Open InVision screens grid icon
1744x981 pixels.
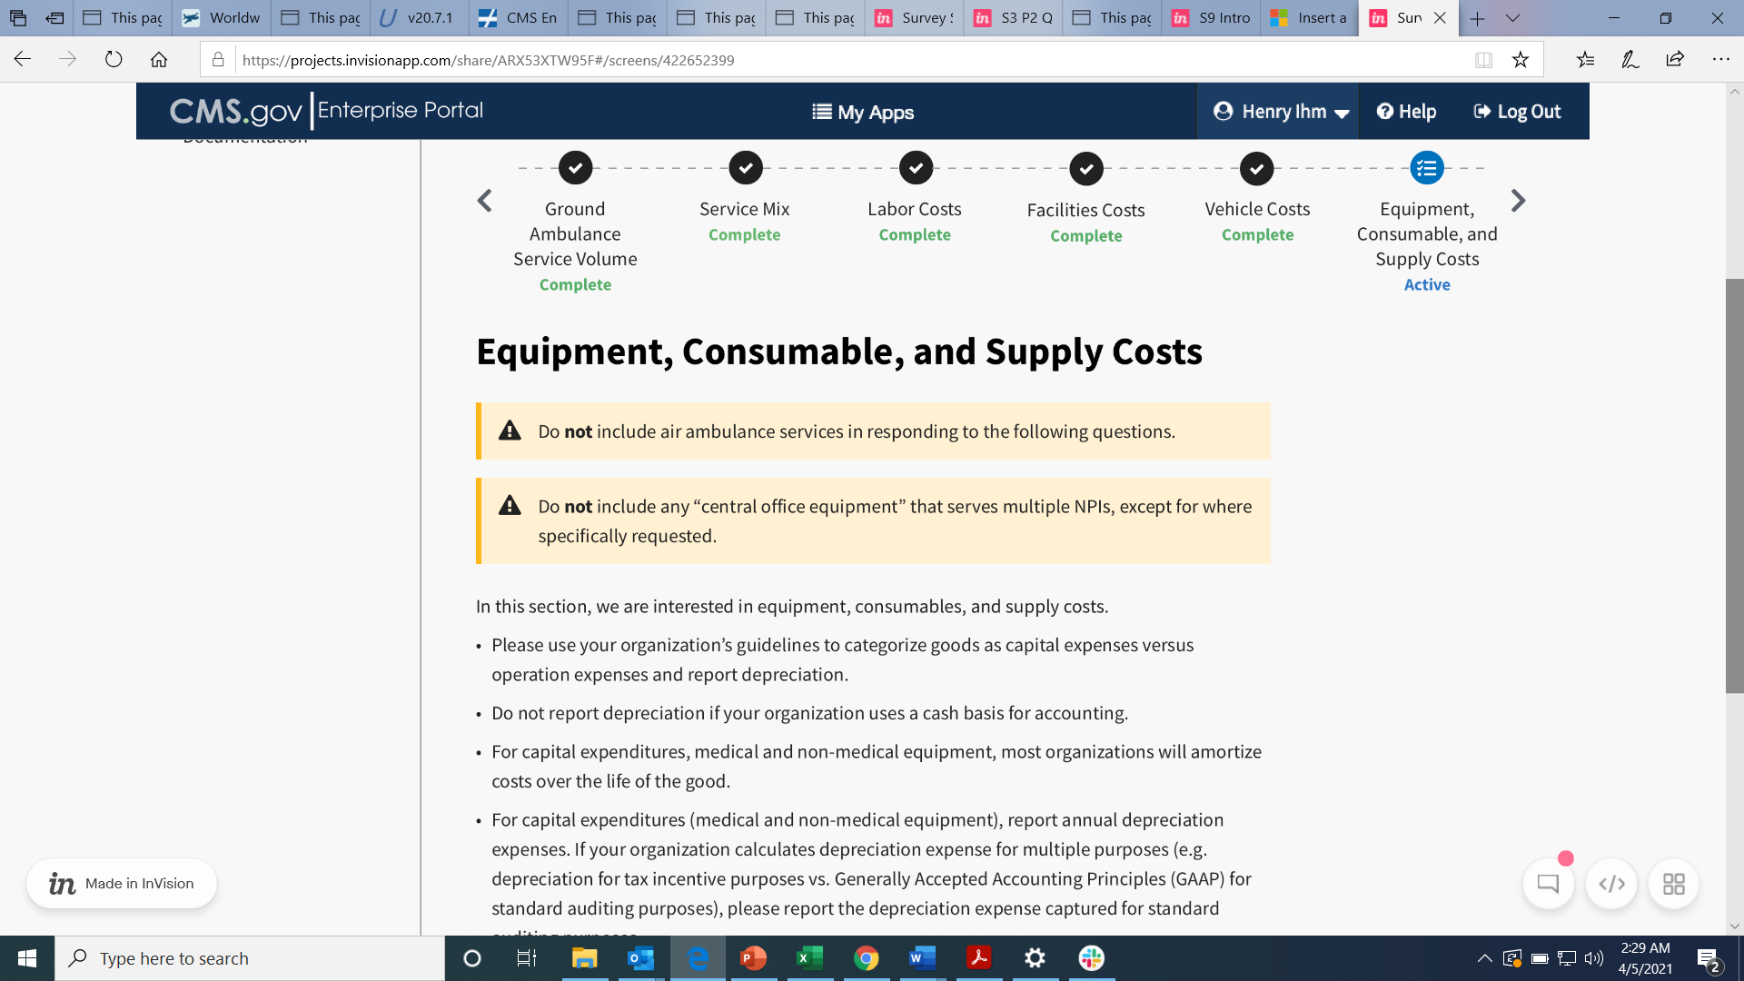point(1673,884)
